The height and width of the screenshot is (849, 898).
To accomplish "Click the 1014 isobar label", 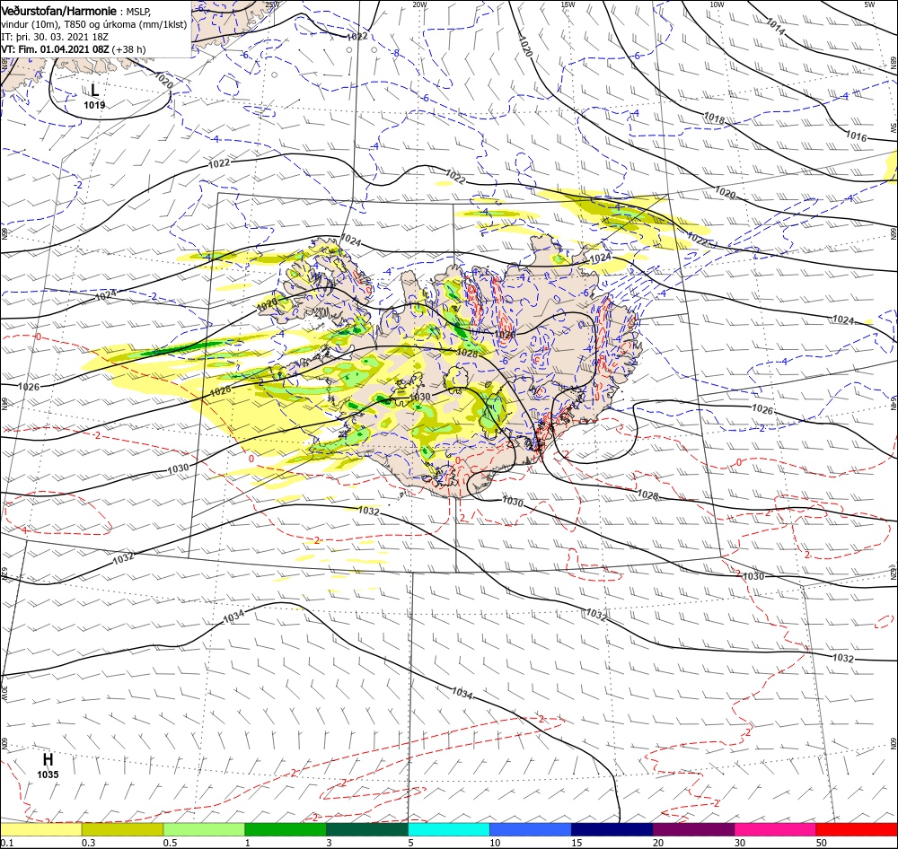I will tap(776, 26).
